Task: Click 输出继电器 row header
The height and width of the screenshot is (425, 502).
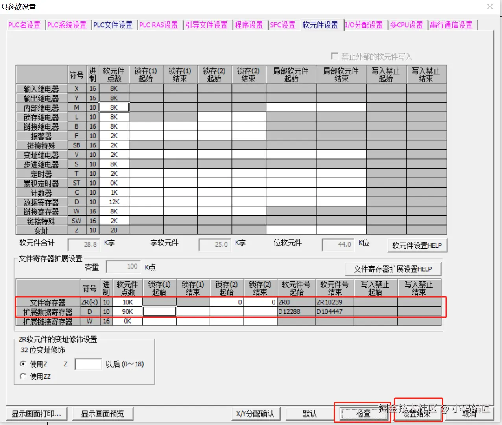Action: pyautogui.click(x=41, y=98)
